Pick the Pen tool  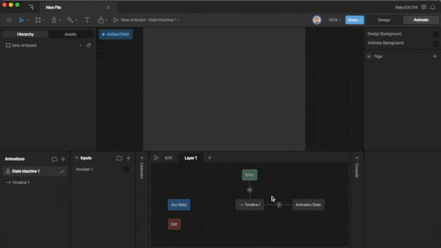pyautogui.click(x=53, y=20)
